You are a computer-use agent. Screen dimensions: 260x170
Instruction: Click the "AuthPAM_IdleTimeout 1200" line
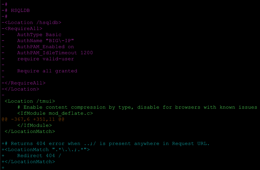click(x=55, y=53)
